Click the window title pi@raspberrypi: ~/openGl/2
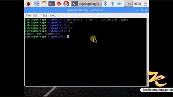This screenshot has width=173, height=97. pyautogui.click(x=86, y=10)
